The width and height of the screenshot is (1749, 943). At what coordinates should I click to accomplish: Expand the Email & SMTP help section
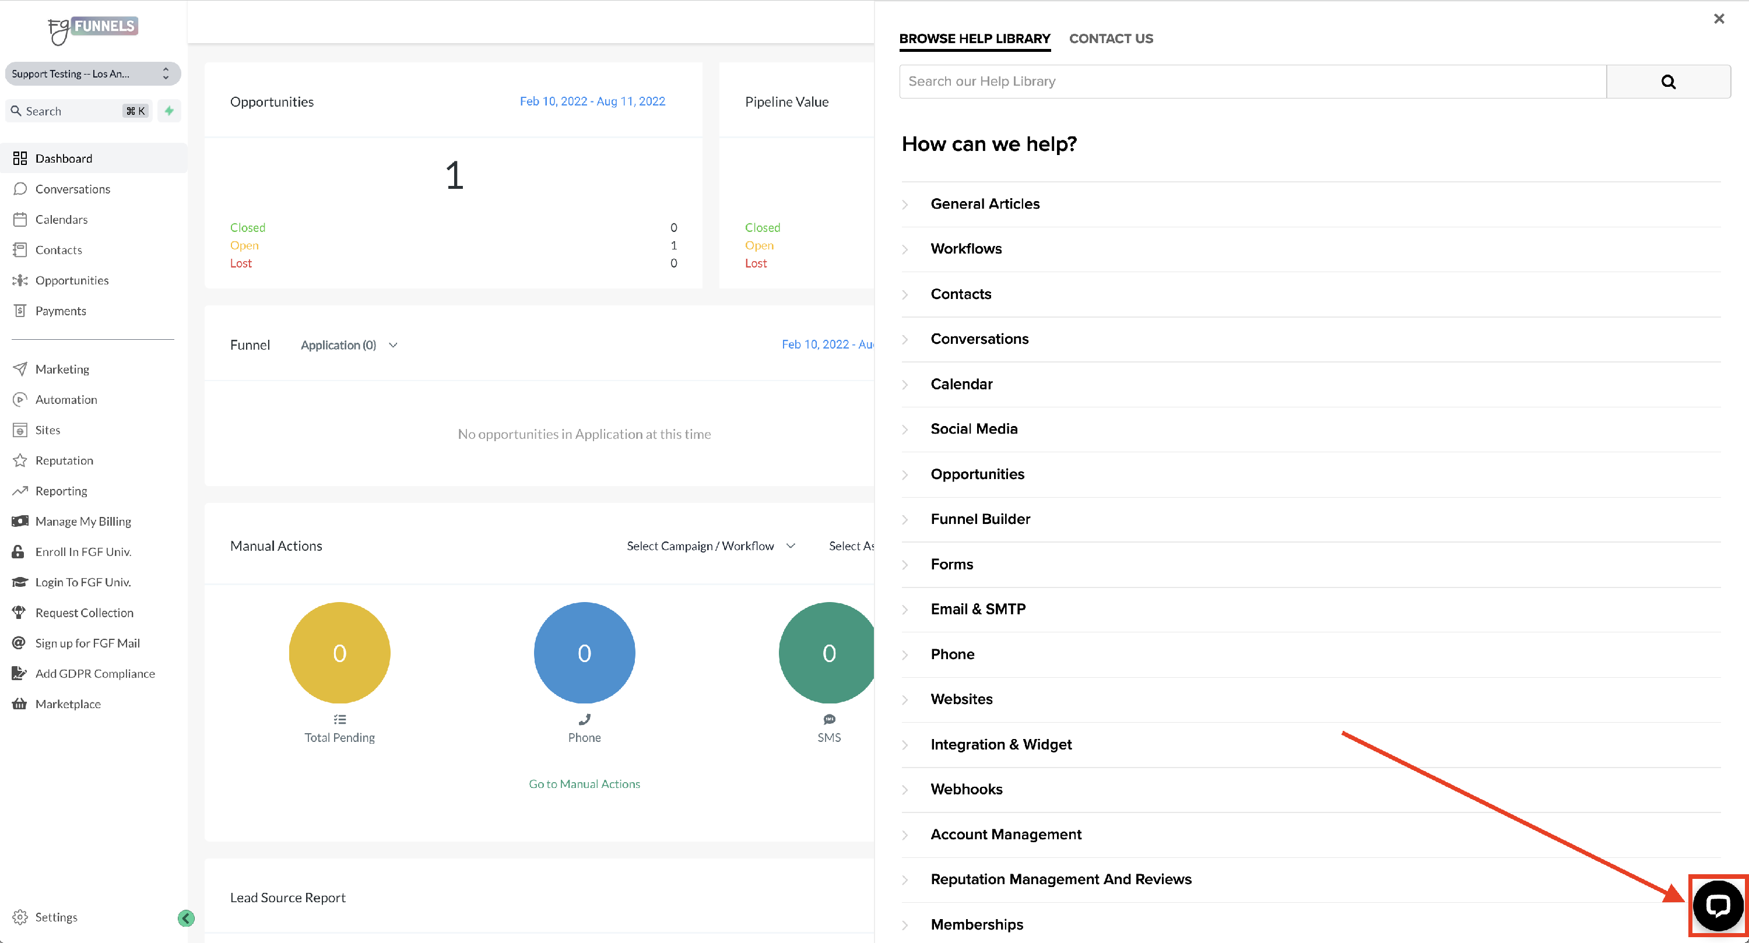978,608
